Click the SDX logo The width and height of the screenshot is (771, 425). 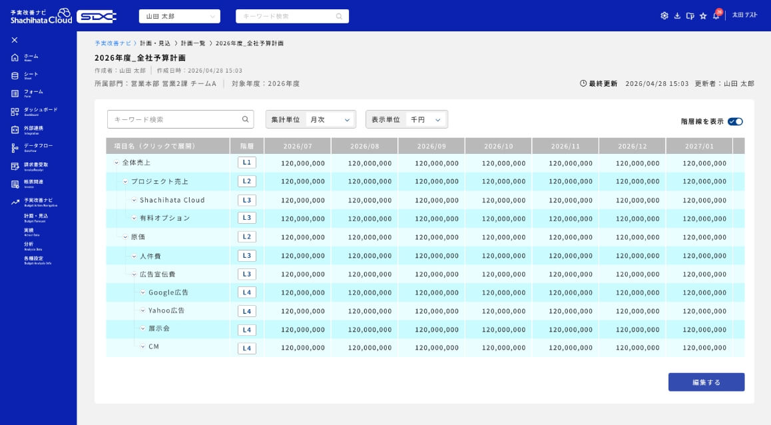coord(97,16)
